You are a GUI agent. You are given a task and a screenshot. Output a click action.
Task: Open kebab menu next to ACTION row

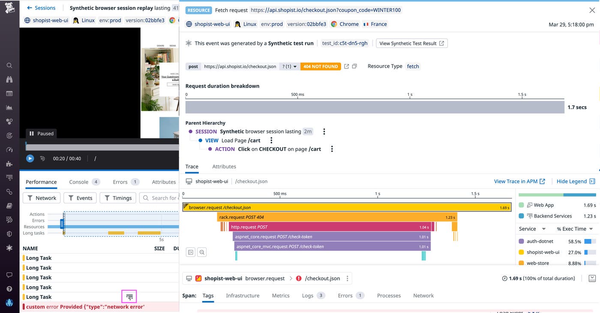pos(332,149)
